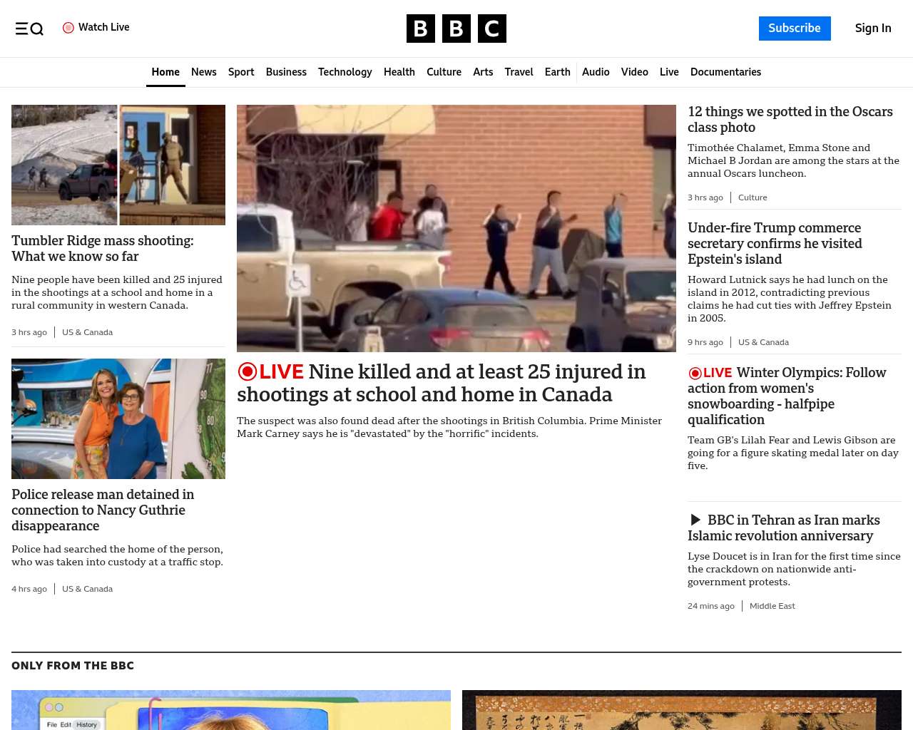Click the Howard Lutnick island lunch summary

click(790, 299)
